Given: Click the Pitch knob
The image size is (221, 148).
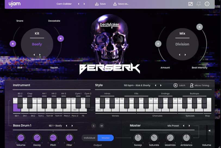Looking at the screenshot, I should pyautogui.click(x=53, y=138).
